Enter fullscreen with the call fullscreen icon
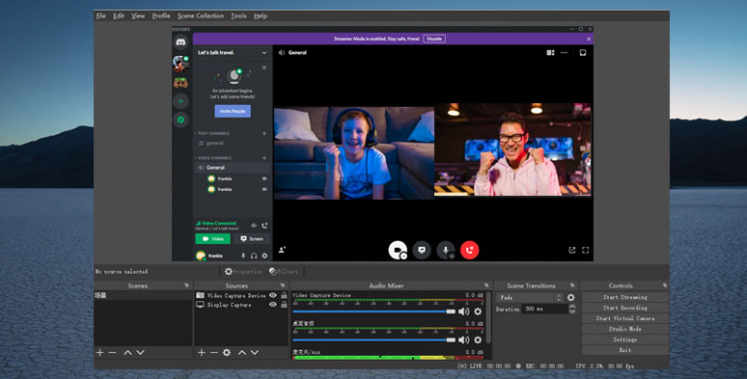The image size is (747, 379). pos(586,250)
